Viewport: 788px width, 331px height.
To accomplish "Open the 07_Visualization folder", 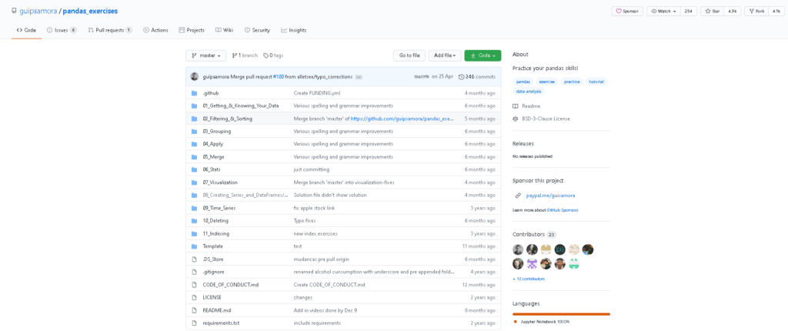I will pos(220,182).
